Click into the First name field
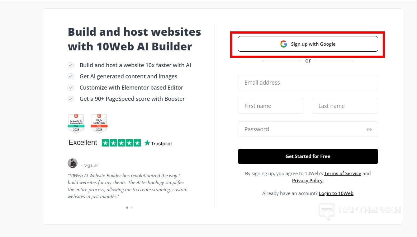Screen dimensions: 417x237 pyautogui.click(x=271, y=106)
